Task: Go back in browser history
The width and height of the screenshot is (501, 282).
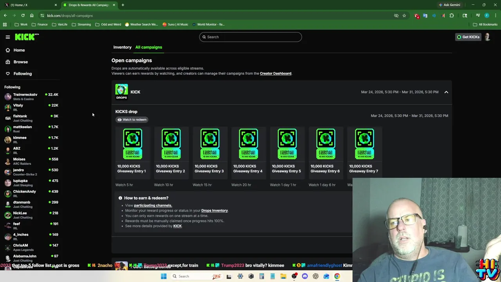Action: (x=5, y=16)
